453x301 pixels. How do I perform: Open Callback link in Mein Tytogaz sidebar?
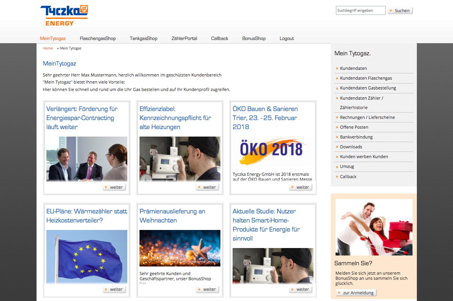(x=348, y=177)
